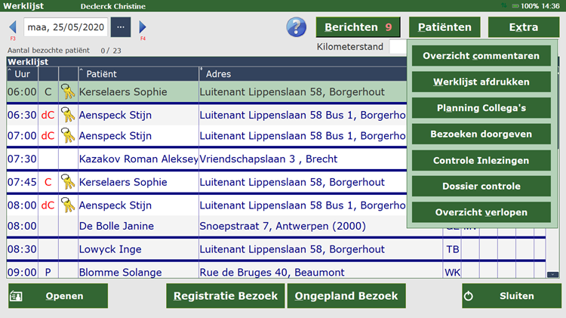Image resolution: width=566 pixels, height=318 pixels.
Task: Click keys icon in the 07:45 row
Action: click(68, 182)
